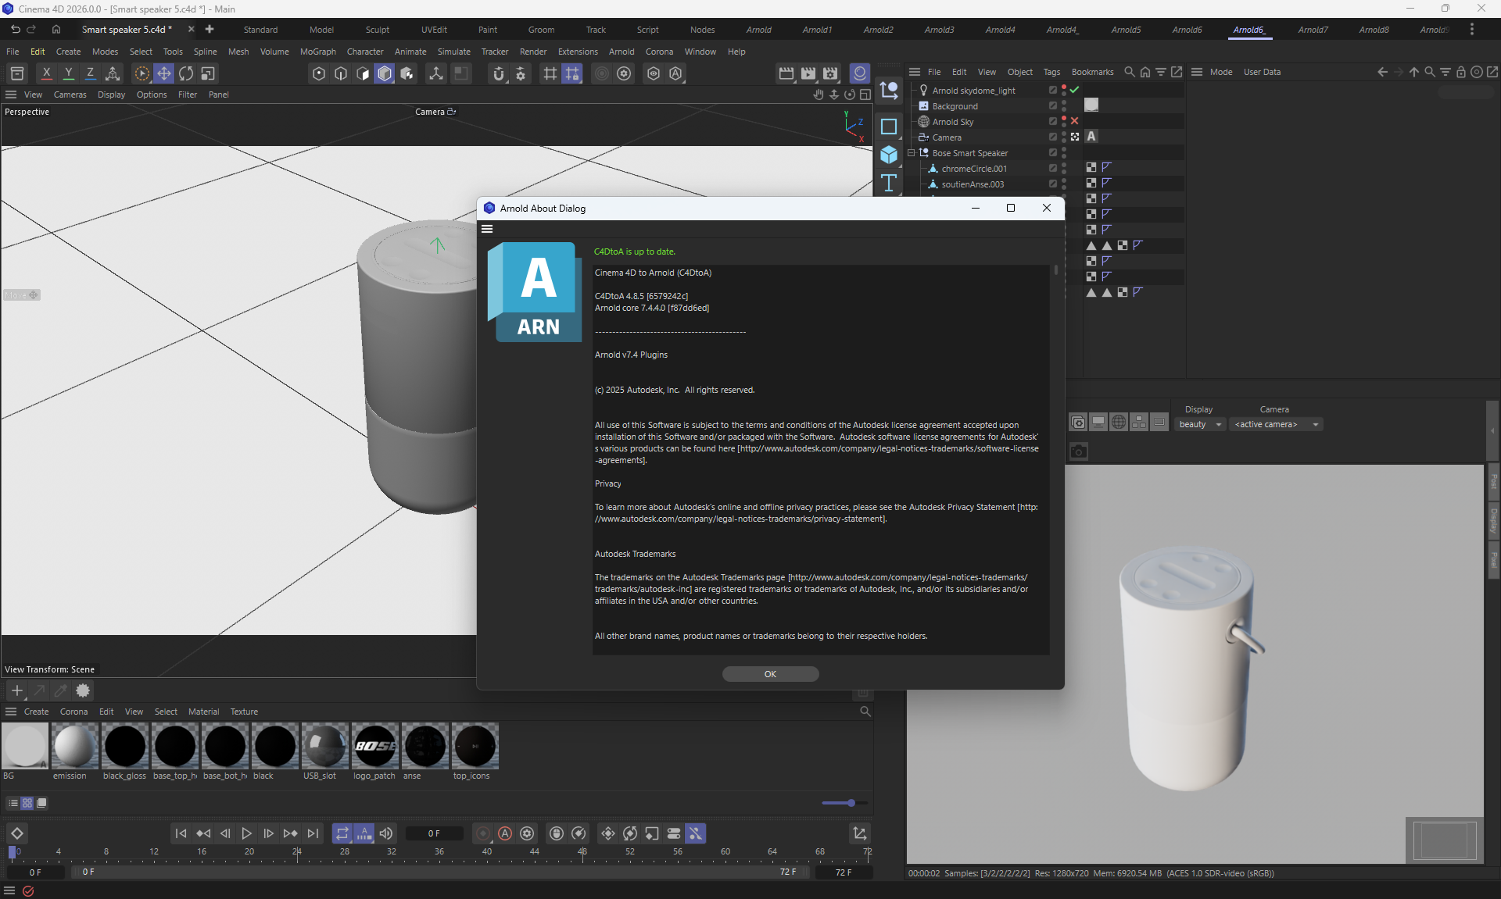Image resolution: width=1501 pixels, height=899 pixels.
Task: Enable the Arnold Sky red X toggle
Action: coord(1075,122)
